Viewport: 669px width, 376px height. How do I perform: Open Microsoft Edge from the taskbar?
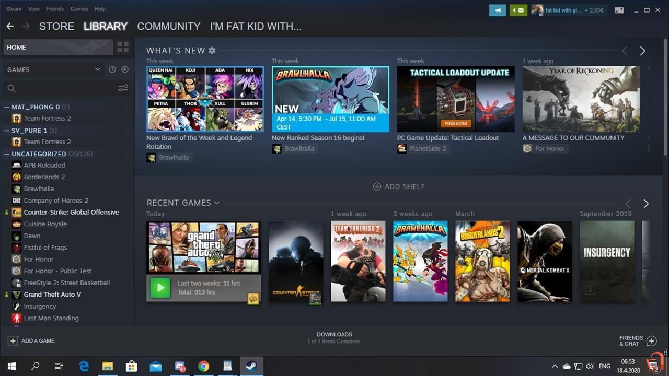(84, 367)
